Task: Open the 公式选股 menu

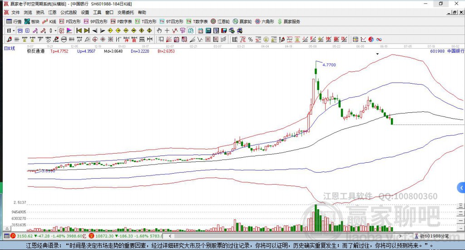Action: coord(69,12)
